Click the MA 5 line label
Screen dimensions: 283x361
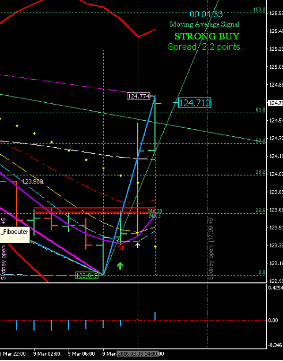click(x=154, y=216)
